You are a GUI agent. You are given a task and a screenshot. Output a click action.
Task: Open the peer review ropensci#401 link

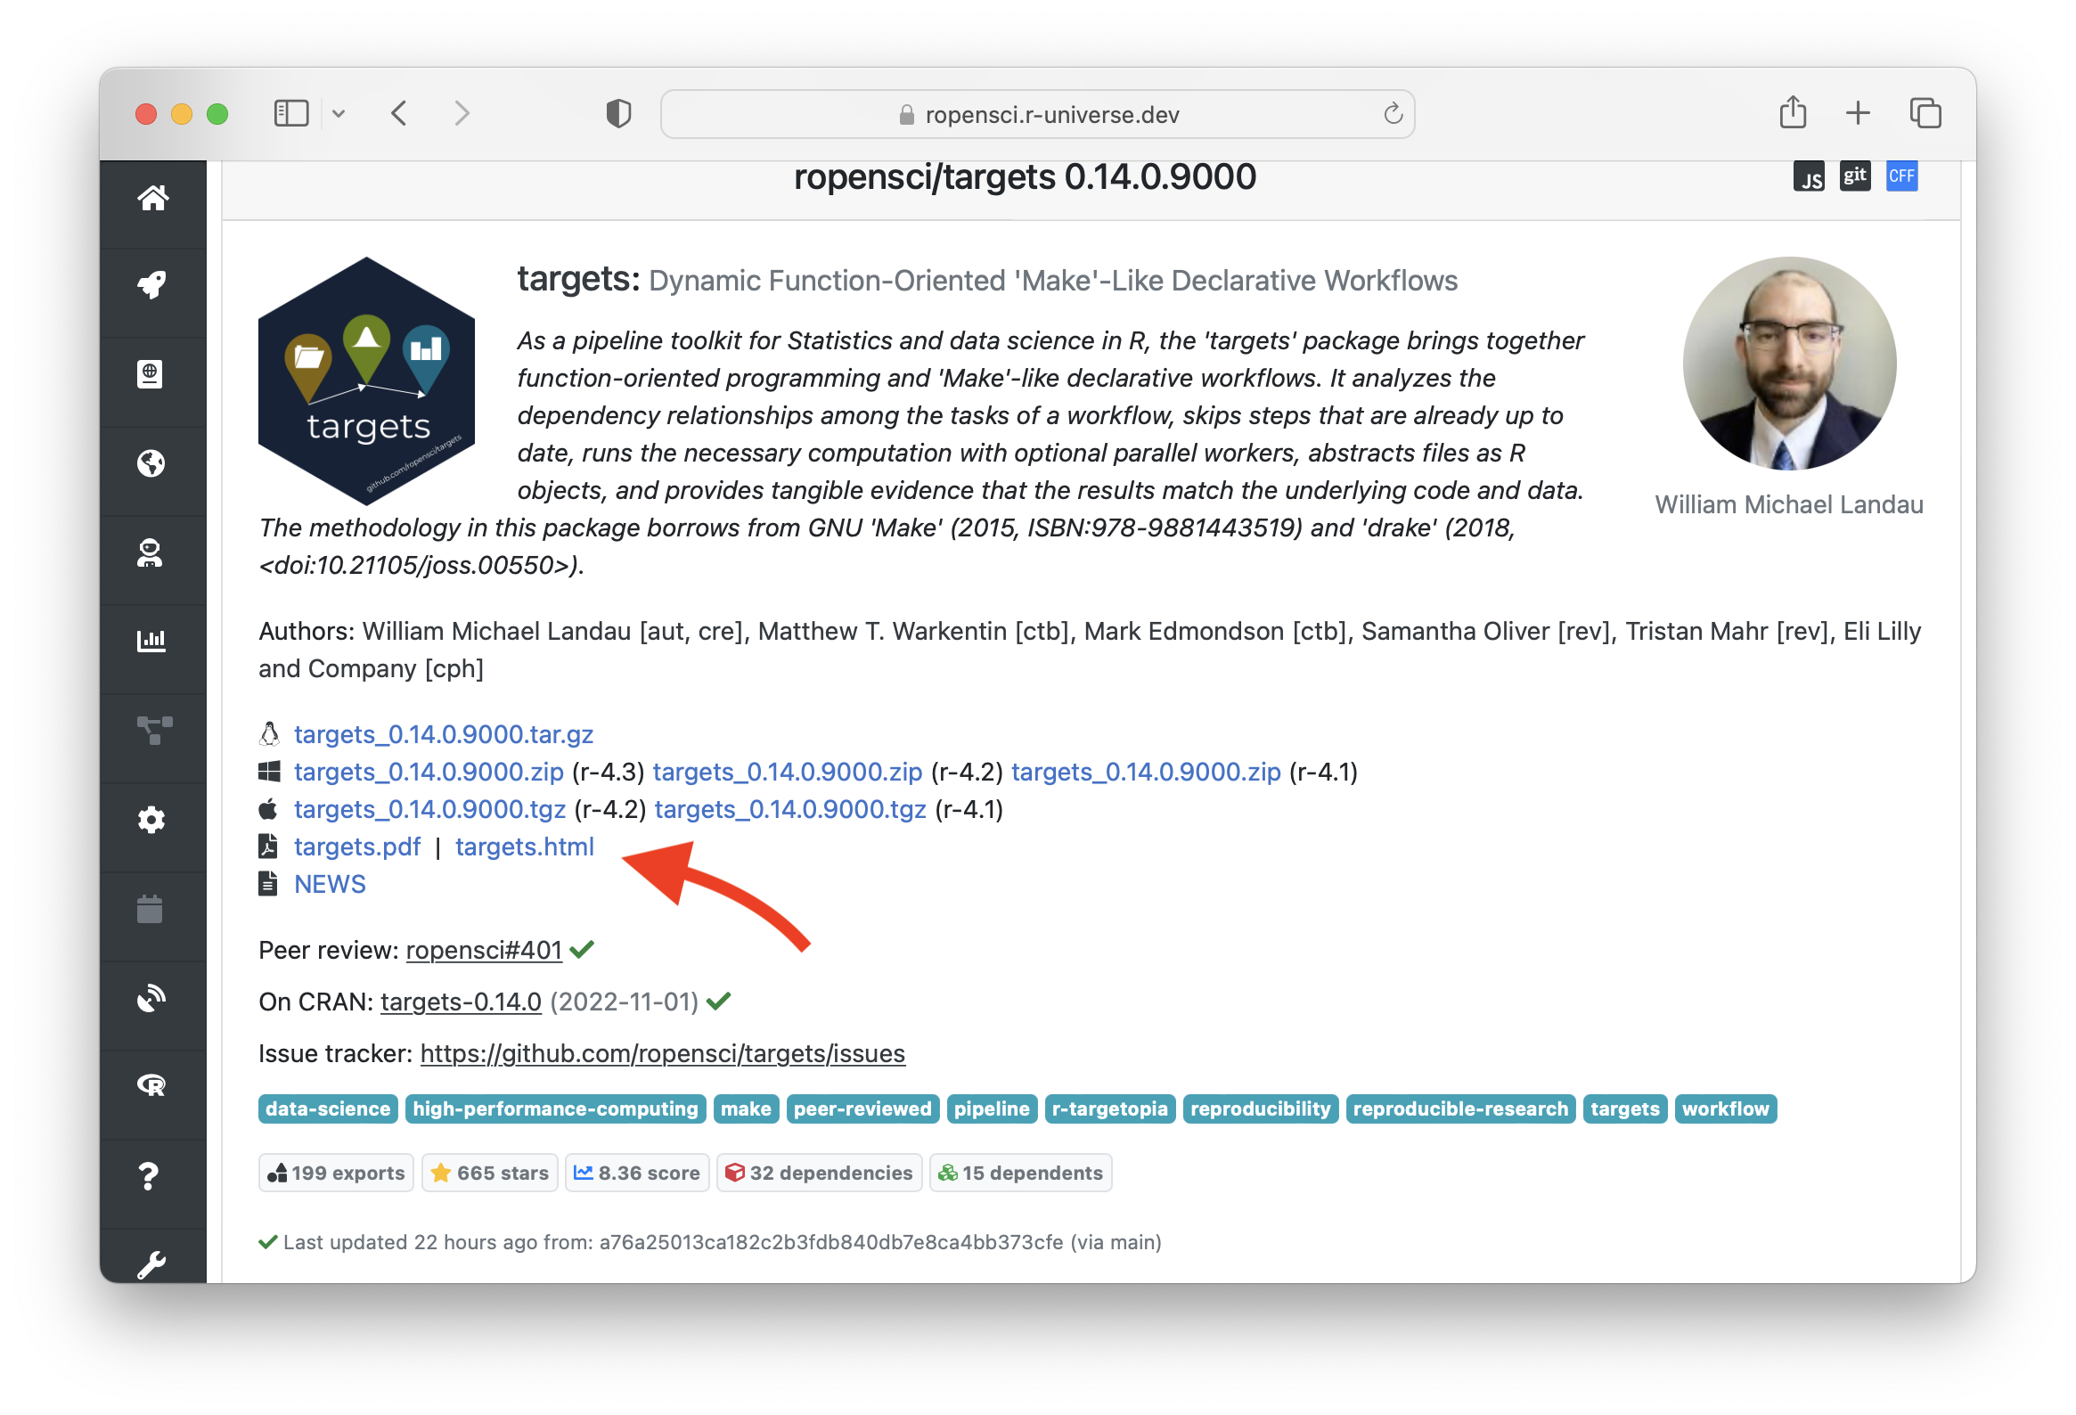(483, 950)
